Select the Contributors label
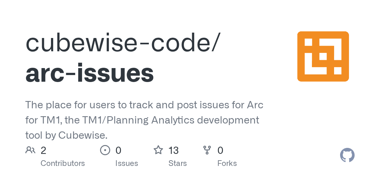Image resolution: width=380 pixels, height=190 pixels. tap(63, 163)
